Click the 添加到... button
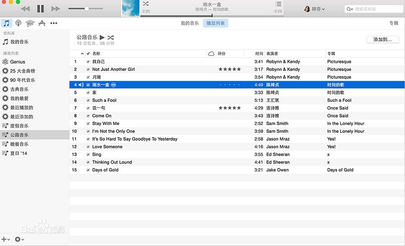Screen dimensions: 405x246 click(383, 39)
